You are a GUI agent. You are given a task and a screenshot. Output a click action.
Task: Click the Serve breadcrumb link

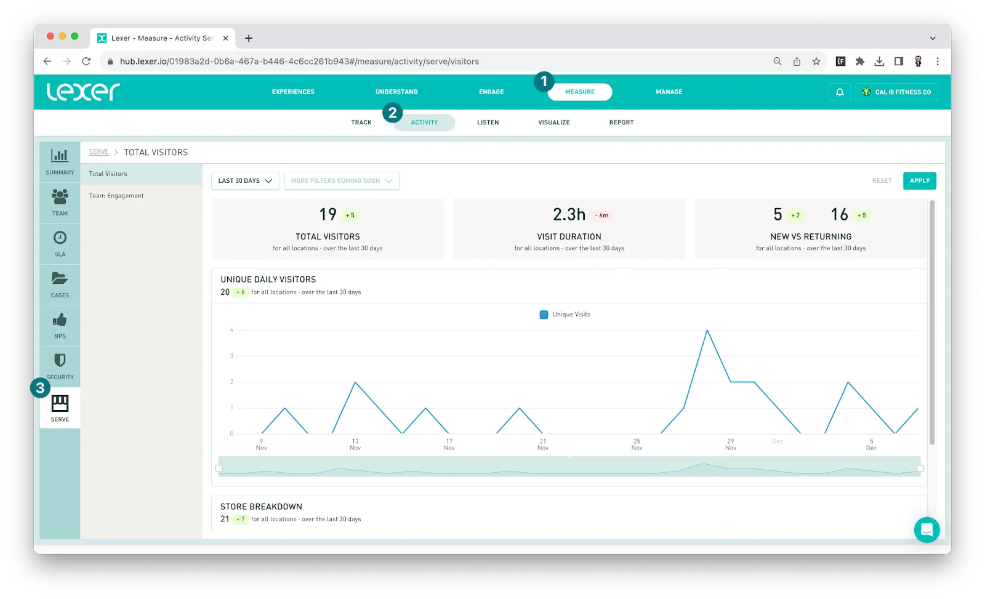(x=98, y=152)
